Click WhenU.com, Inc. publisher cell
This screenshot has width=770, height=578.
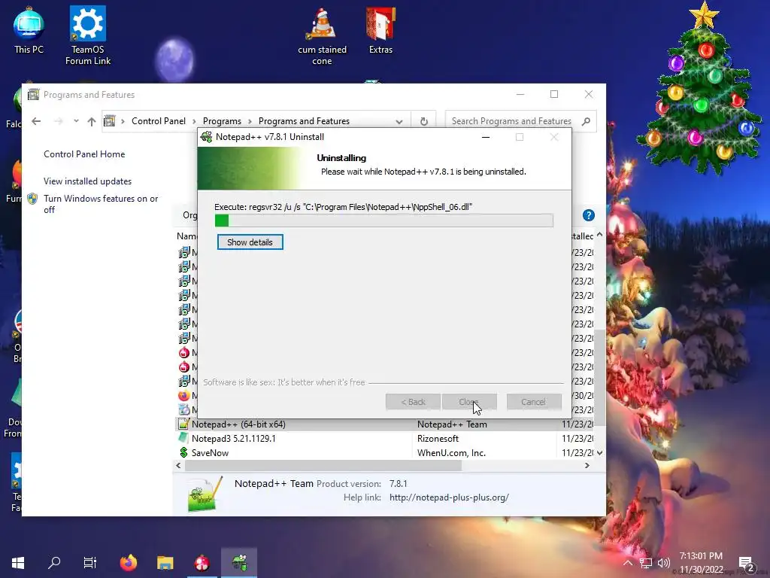click(x=451, y=452)
